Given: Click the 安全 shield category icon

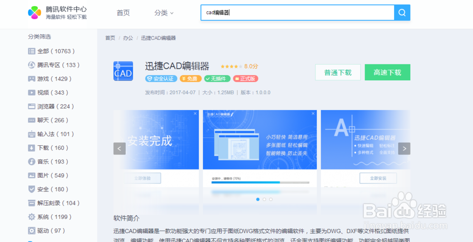Looking at the screenshot, I should click(x=32, y=189).
